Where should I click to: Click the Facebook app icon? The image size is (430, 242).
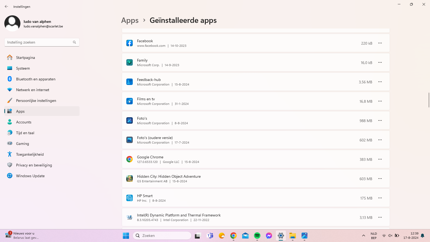130,43
